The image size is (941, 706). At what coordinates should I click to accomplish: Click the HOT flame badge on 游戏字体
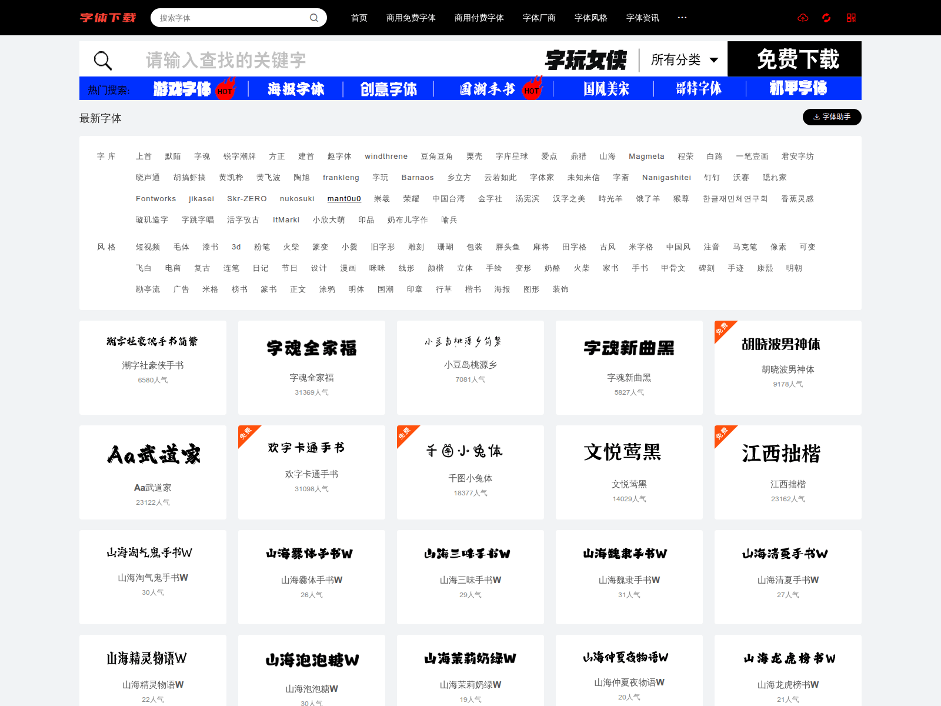click(225, 90)
